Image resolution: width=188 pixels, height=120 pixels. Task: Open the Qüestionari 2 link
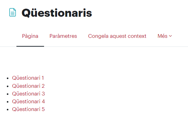tap(28, 86)
